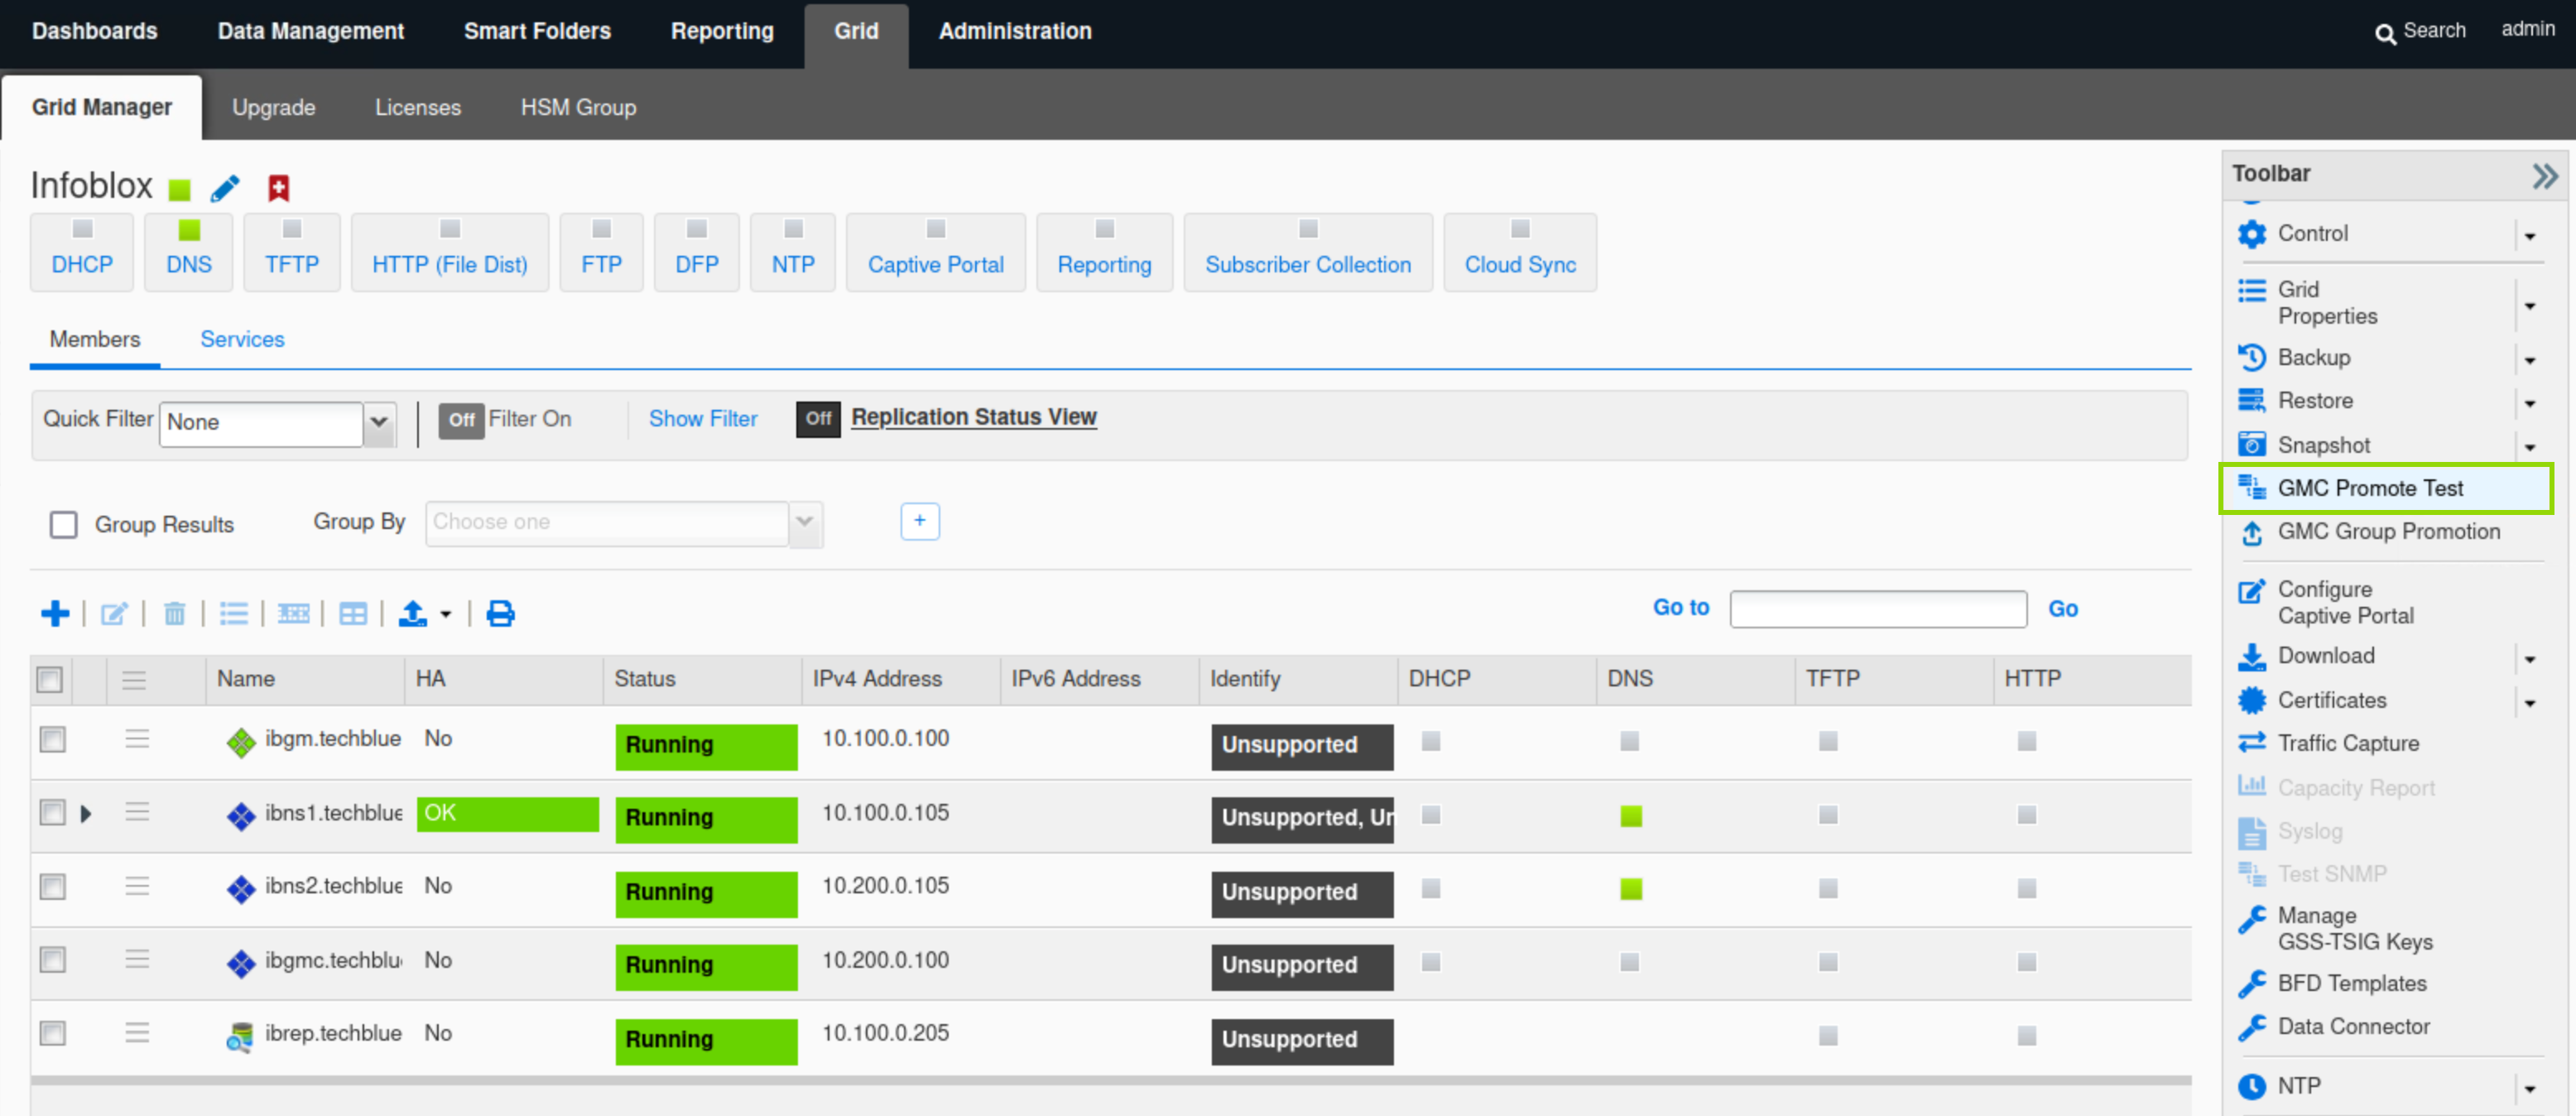Click the pencil edit icon beside Infoblox
This screenshot has width=2576, height=1116.
225,188
